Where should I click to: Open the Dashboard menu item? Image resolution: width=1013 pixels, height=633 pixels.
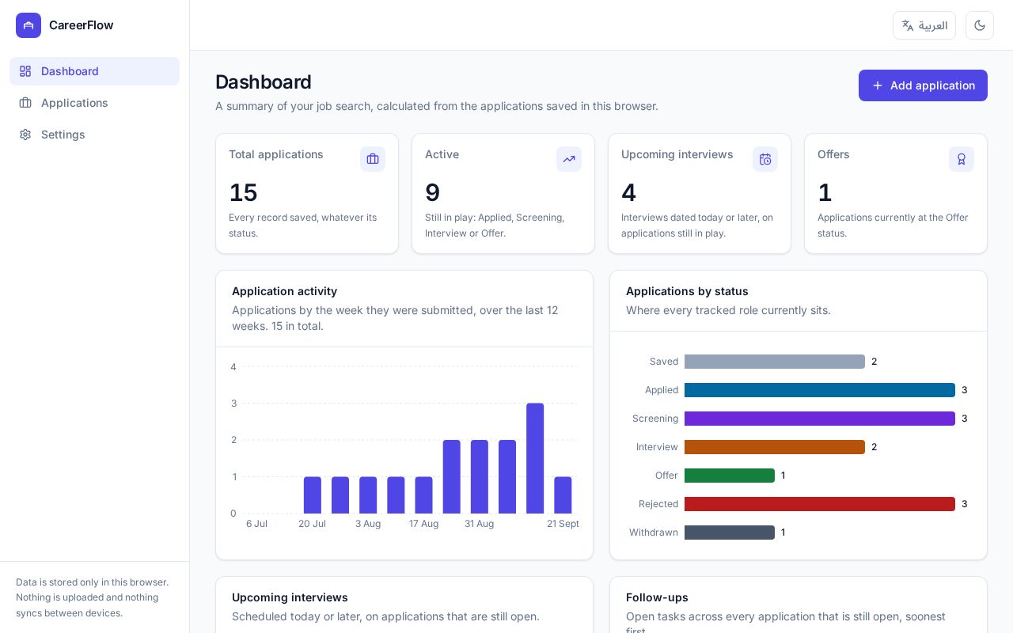point(94,71)
